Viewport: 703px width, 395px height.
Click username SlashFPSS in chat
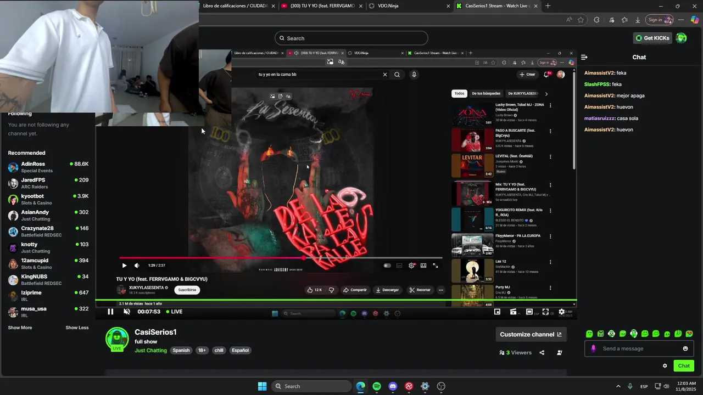point(597,84)
